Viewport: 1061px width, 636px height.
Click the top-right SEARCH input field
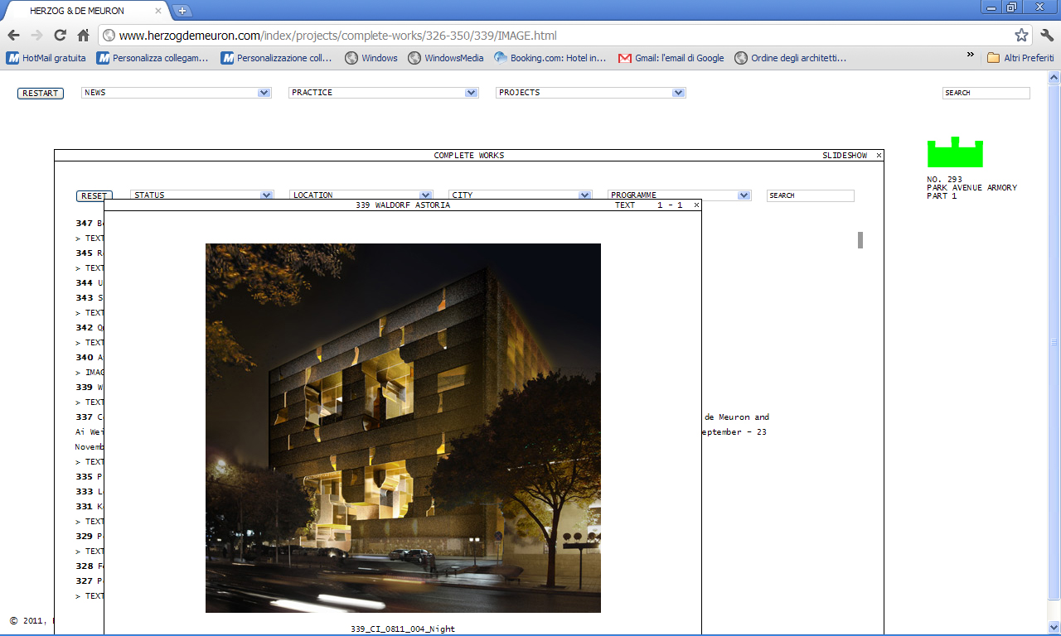(x=986, y=93)
